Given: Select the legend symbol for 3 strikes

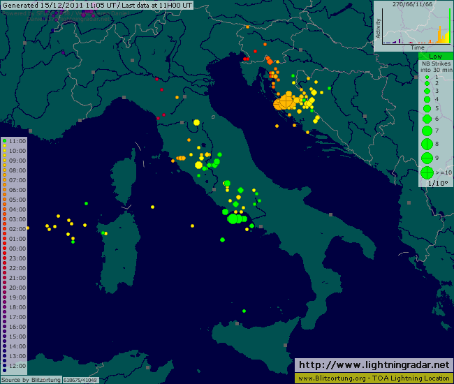Looking at the screenshot, I should [x=427, y=91].
